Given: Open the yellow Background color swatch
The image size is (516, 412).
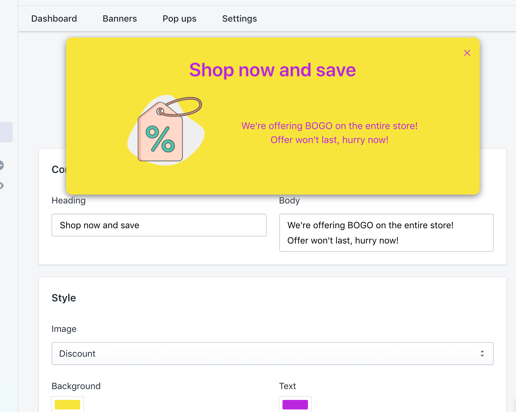Looking at the screenshot, I should 67,404.
